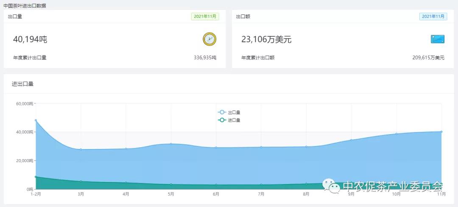
Task: Click the green 2021年11月 badge
Action: point(205,17)
